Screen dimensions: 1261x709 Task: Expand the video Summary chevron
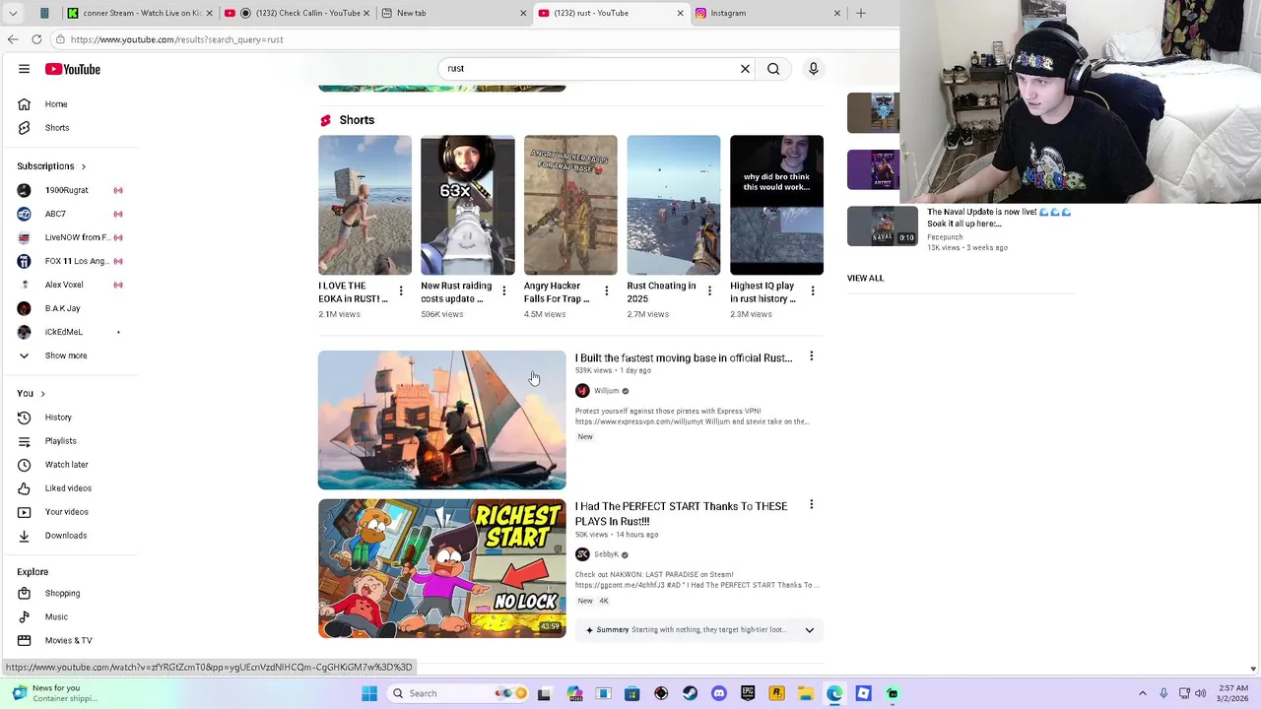tap(810, 630)
